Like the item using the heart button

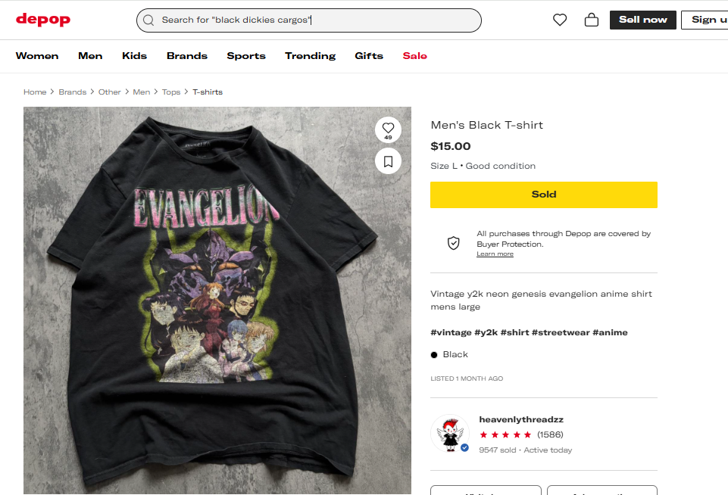388,128
